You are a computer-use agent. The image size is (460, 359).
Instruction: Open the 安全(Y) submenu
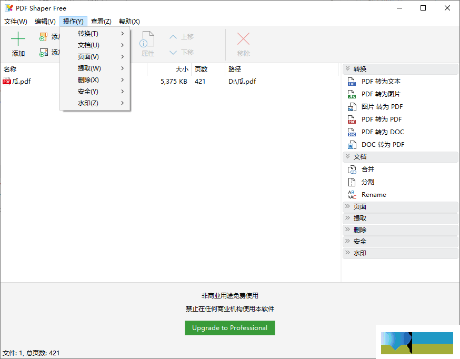tap(95, 92)
